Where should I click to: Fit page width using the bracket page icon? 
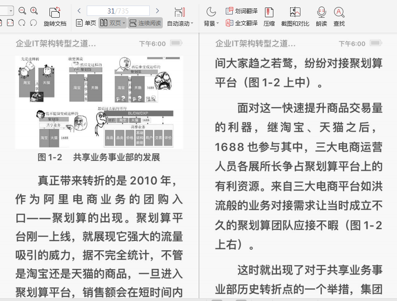point(10,23)
